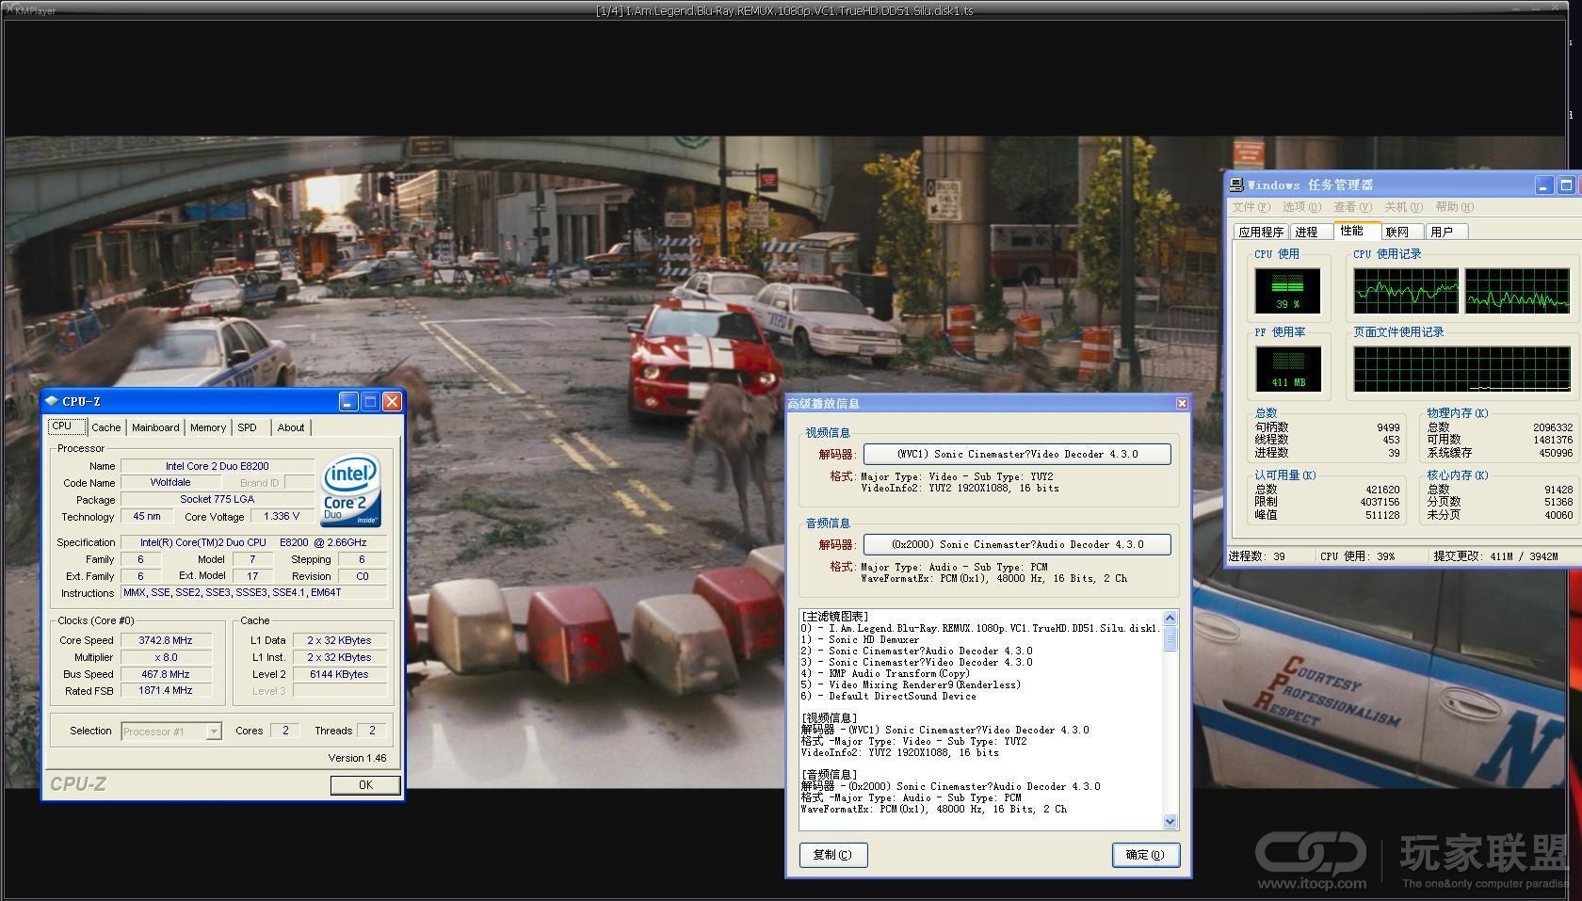Open the Shut Down (关机) menu in Task Manager

click(1403, 207)
